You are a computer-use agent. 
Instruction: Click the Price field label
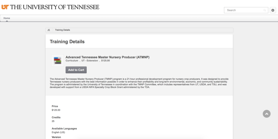coord(55,106)
